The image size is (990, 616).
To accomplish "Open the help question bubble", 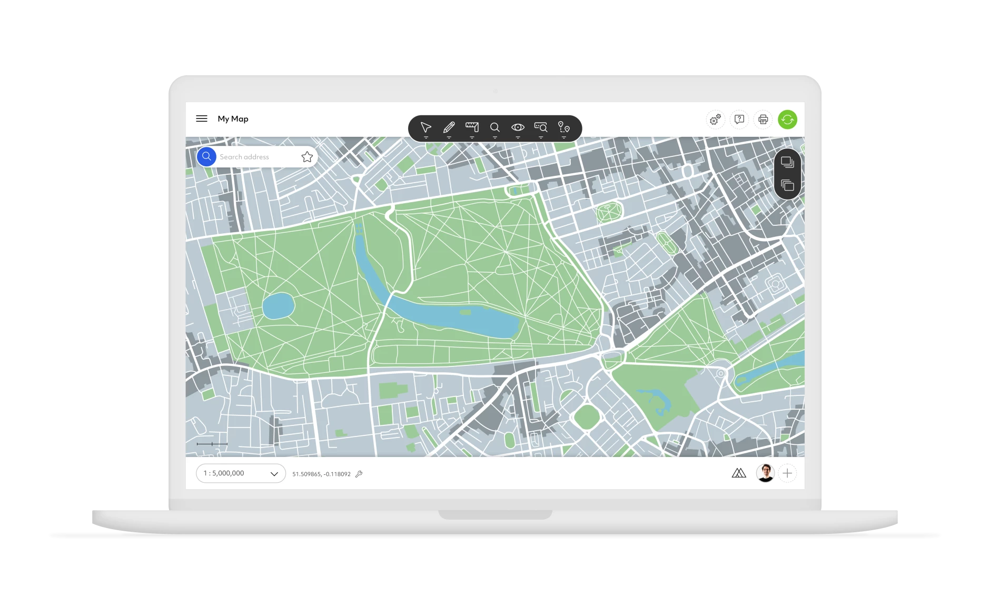I will click(x=739, y=120).
